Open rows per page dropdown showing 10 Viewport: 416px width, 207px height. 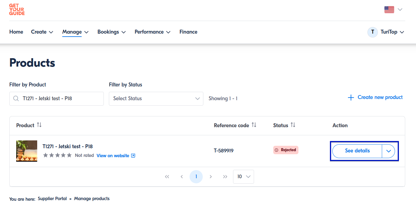pos(243,177)
